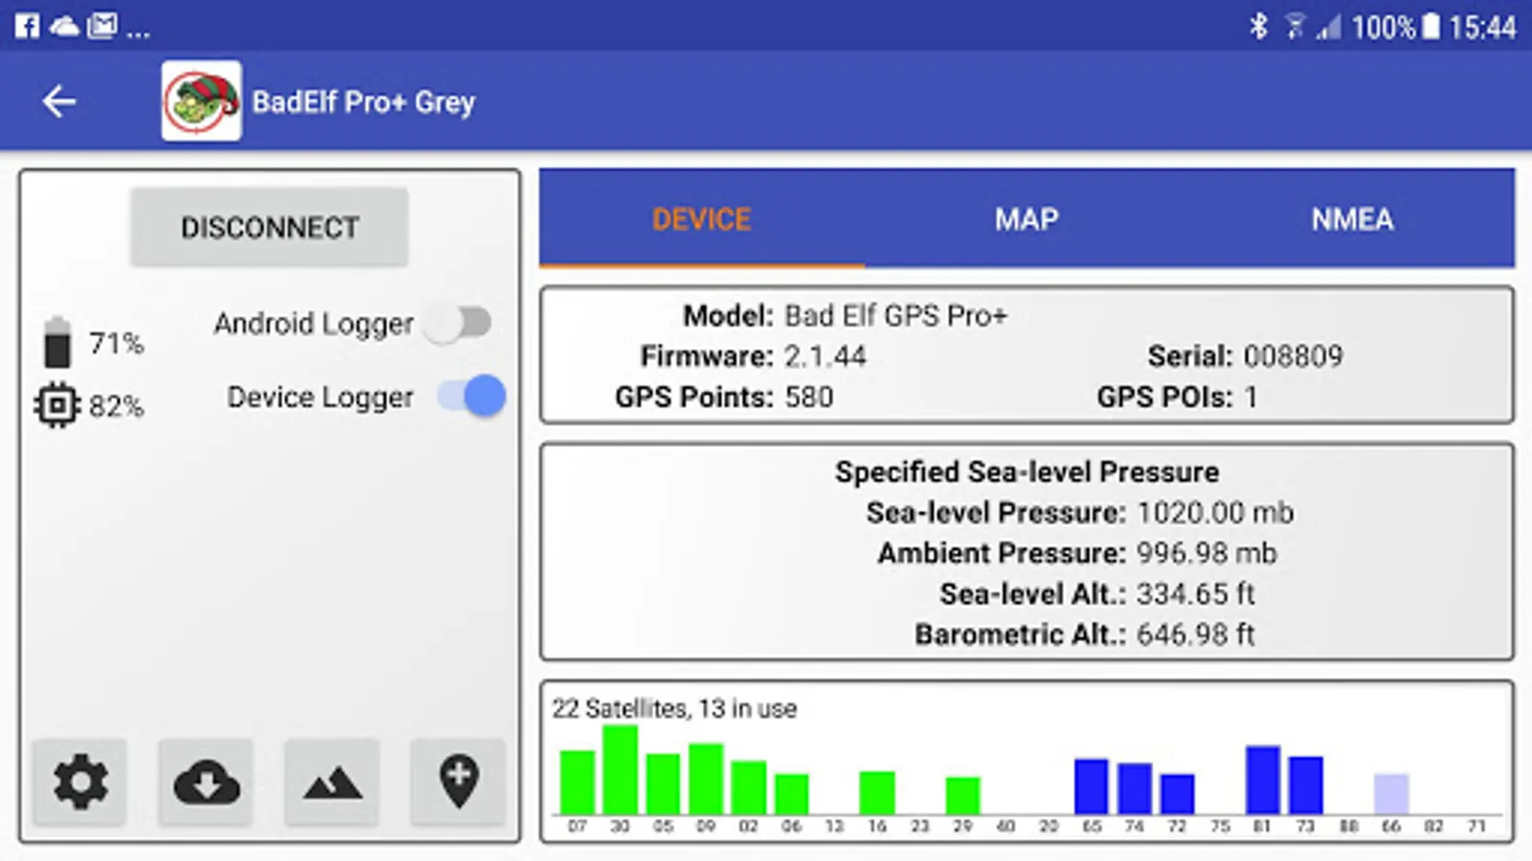Go back using the arrow icon

(x=59, y=100)
